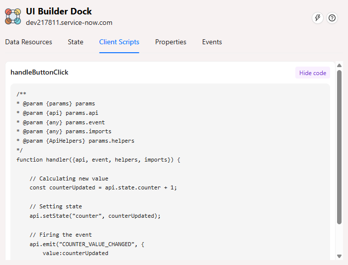348x265 pixels.
Task: Click the api.setState code line
Action: tap(95, 216)
